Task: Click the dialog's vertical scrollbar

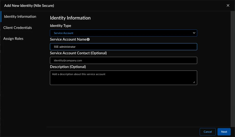Action: click(x=233, y=69)
